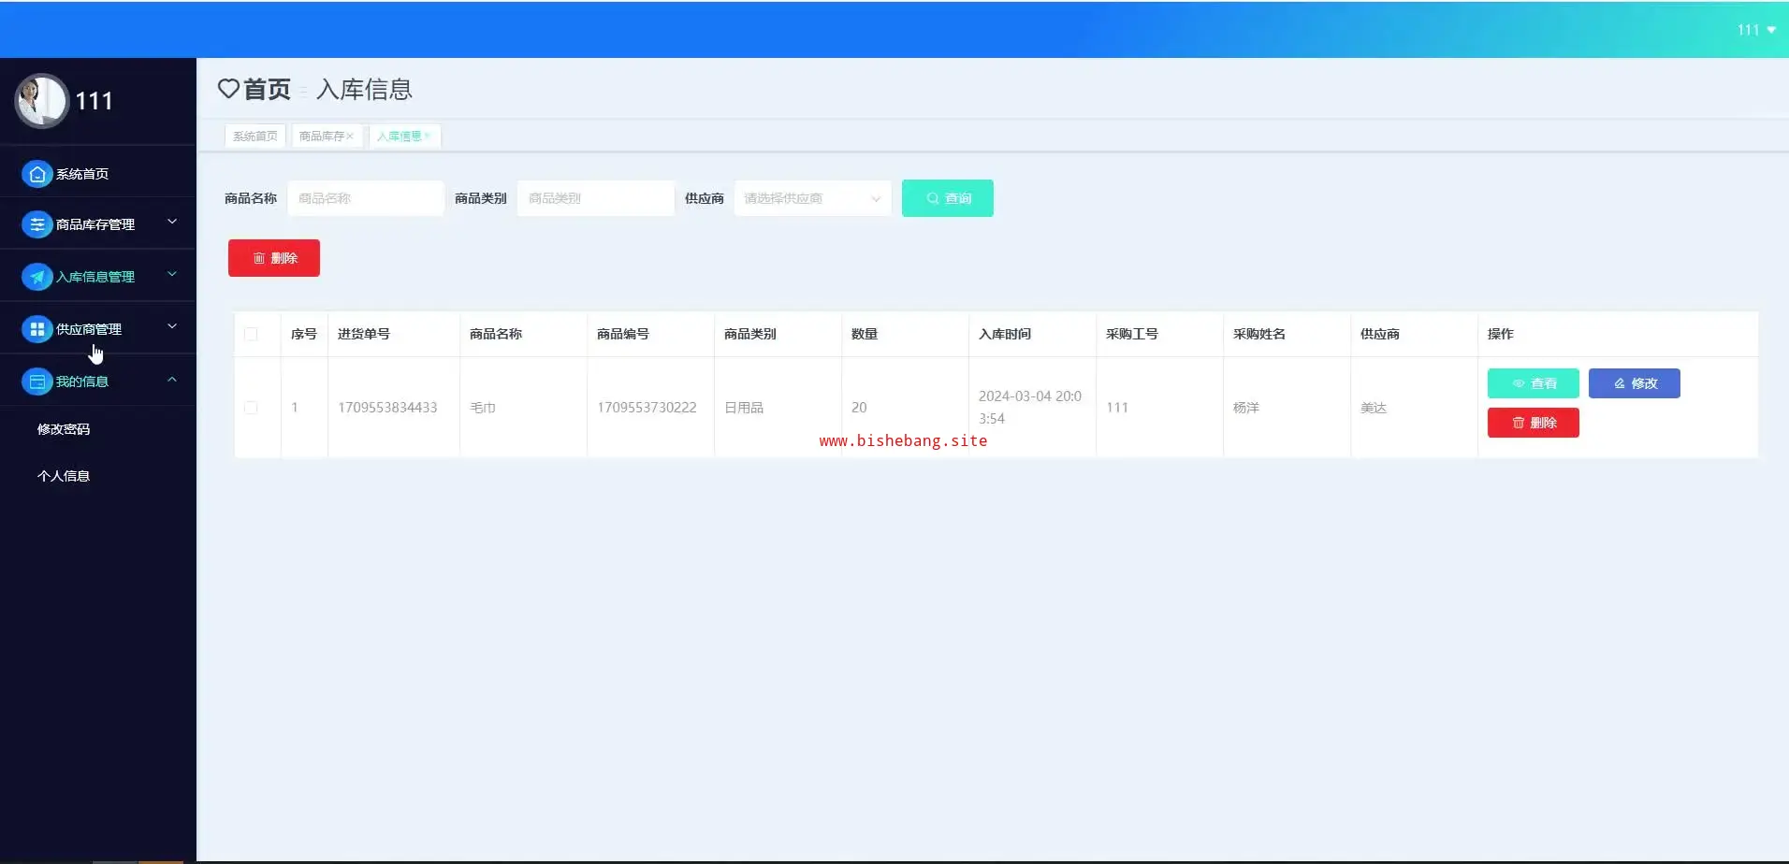The image size is (1789, 864).
Task: Click the heart icon next to 首页
Action: click(x=228, y=89)
